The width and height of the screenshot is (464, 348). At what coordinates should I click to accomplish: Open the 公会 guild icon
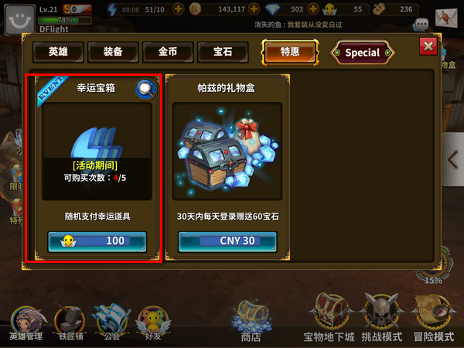[112, 322]
